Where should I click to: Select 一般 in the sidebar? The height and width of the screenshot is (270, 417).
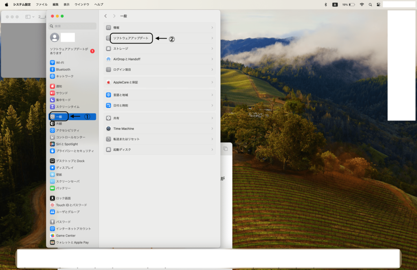click(x=72, y=117)
